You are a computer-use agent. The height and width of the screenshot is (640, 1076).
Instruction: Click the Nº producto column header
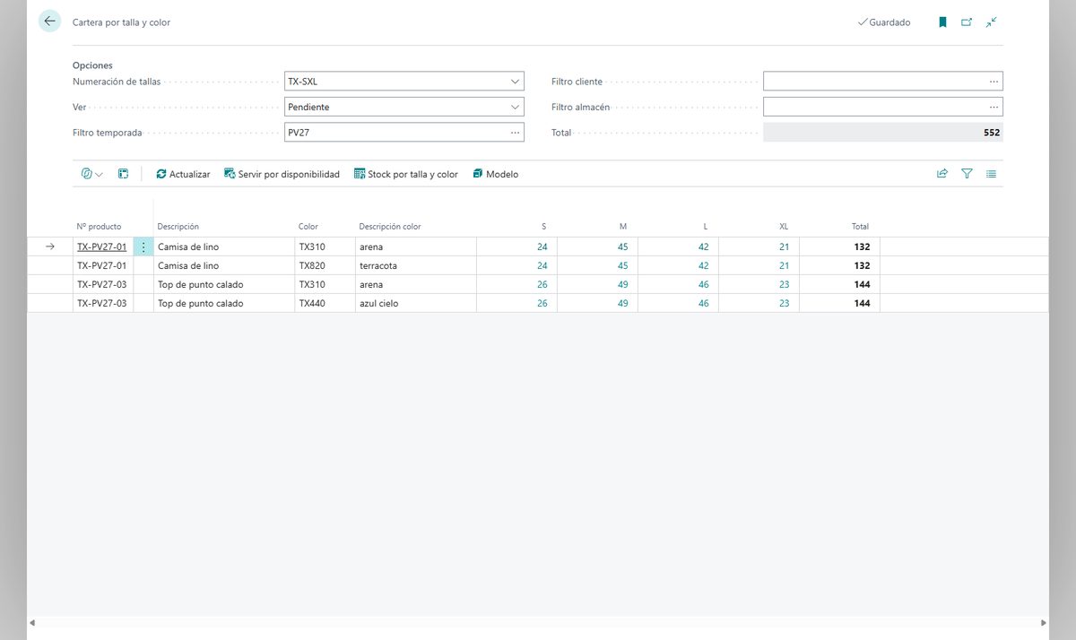pyautogui.click(x=99, y=227)
